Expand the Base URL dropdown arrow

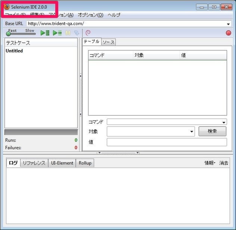229,24
